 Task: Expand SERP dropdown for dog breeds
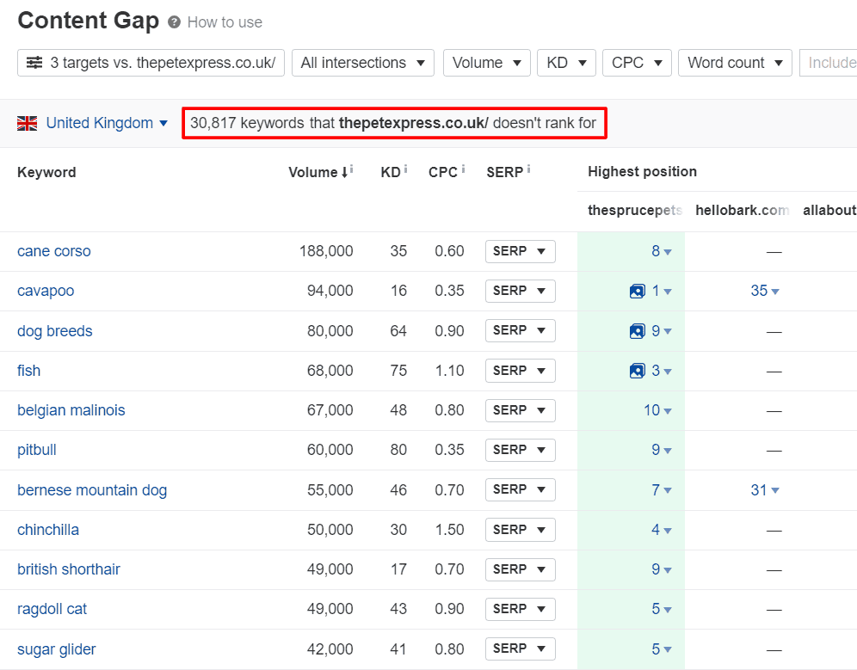pos(521,330)
